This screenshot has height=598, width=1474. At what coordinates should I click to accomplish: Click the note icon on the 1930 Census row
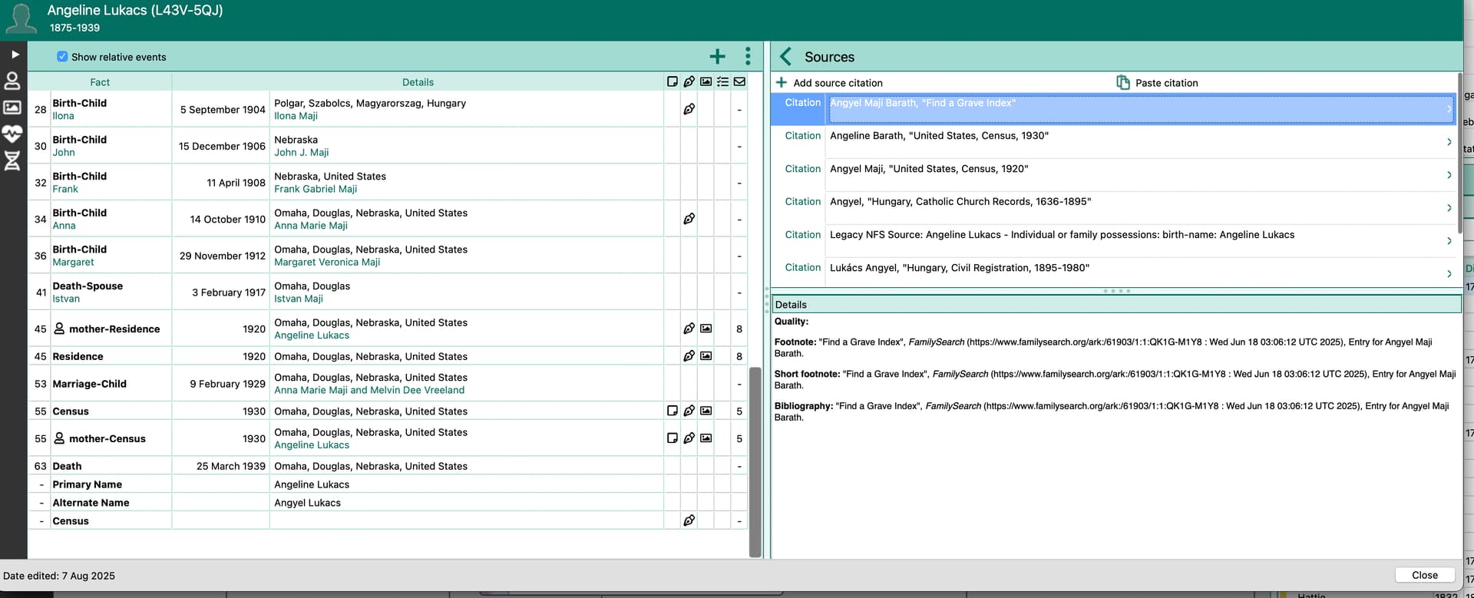click(x=672, y=411)
